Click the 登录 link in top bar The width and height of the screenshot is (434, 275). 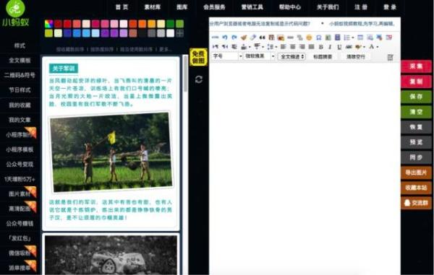coord(390,7)
